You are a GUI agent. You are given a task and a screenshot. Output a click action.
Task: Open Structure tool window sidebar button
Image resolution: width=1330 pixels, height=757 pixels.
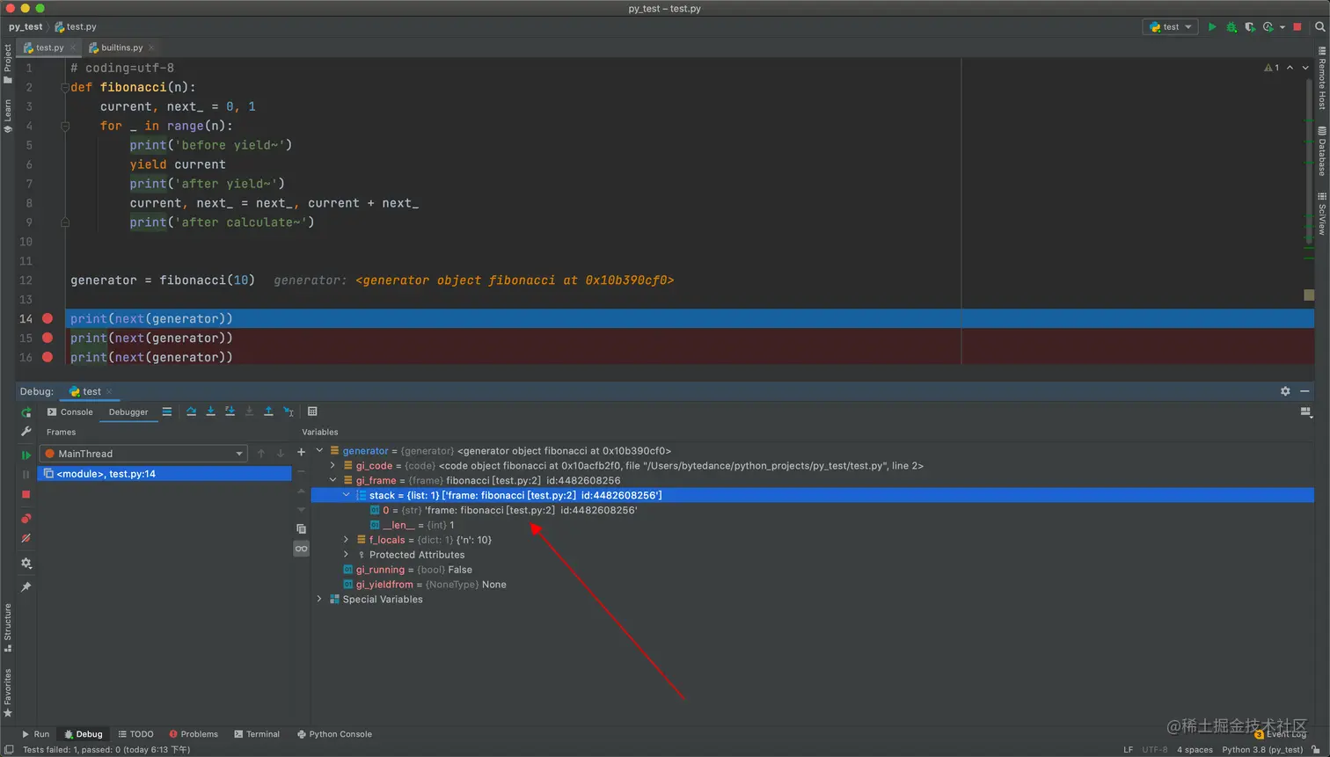click(x=8, y=627)
